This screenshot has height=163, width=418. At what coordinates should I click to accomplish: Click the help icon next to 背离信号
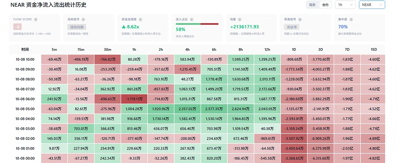[300, 20]
